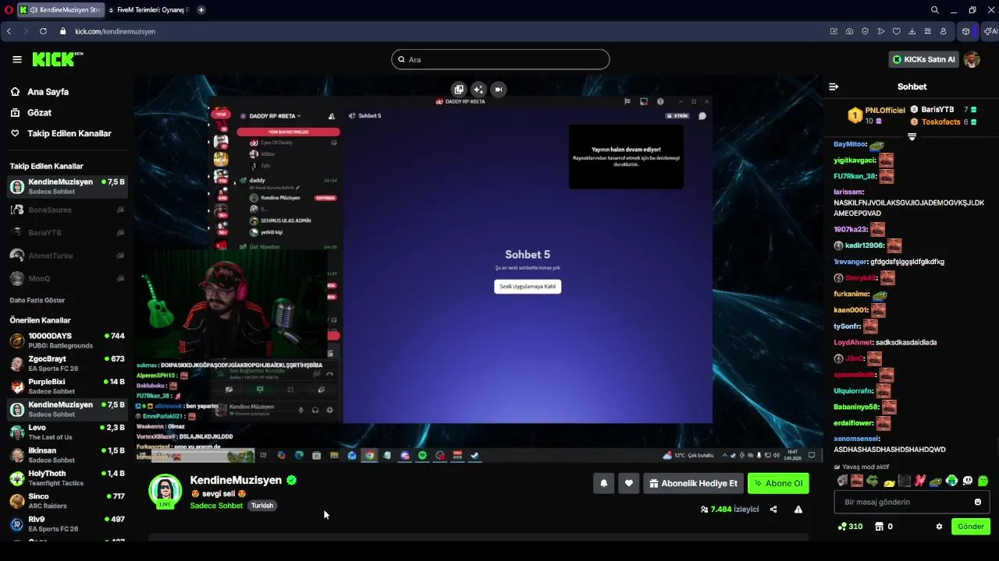
Task: Open MnnQ channel
Action: pos(67,278)
